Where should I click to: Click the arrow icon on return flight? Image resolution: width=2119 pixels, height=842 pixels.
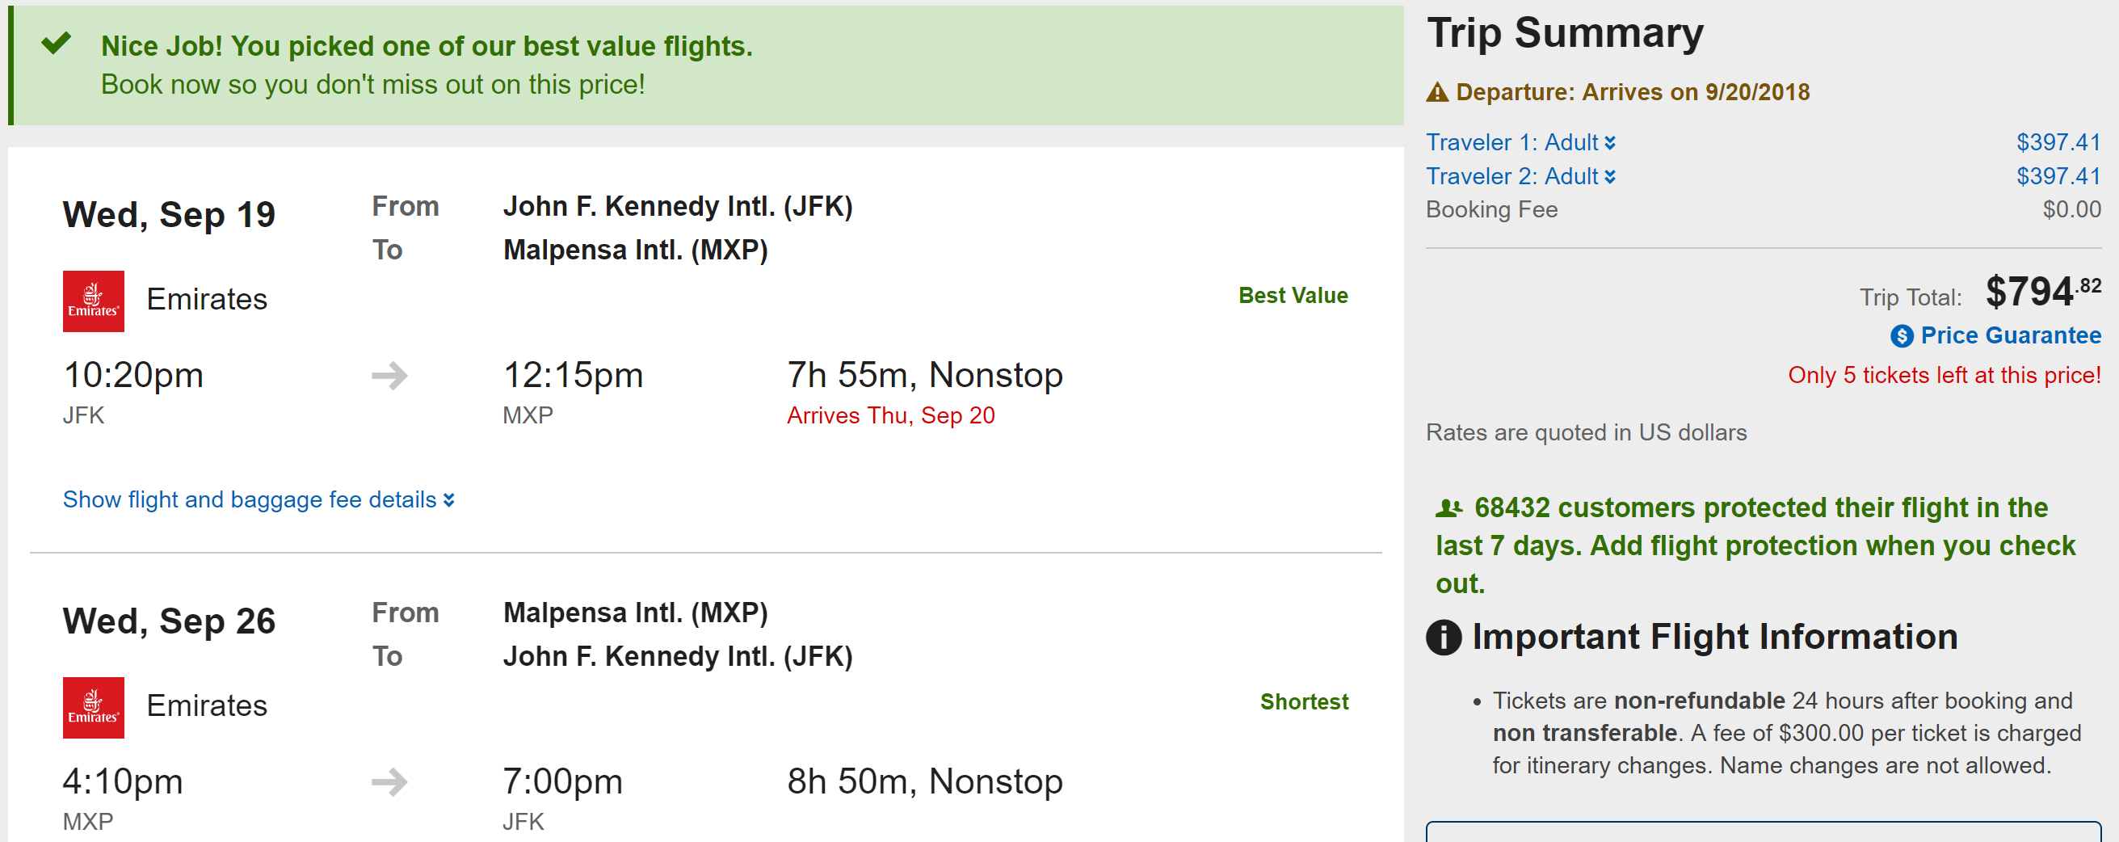pyautogui.click(x=389, y=782)
